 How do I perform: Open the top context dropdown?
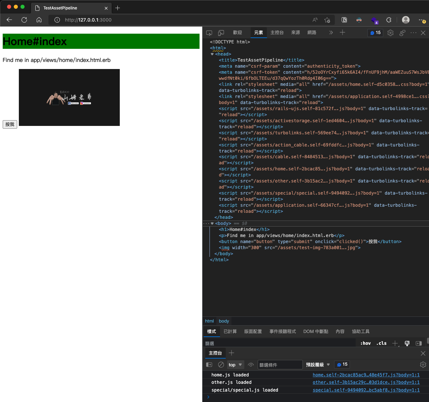pos(236,365)
